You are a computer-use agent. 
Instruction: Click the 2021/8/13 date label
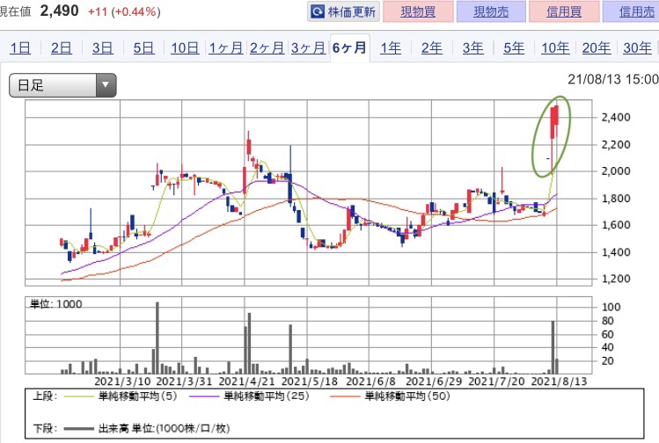pos(559,381)
